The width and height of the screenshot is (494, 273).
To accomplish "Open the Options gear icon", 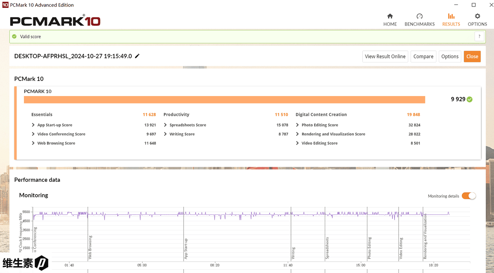I will point(477,16).
